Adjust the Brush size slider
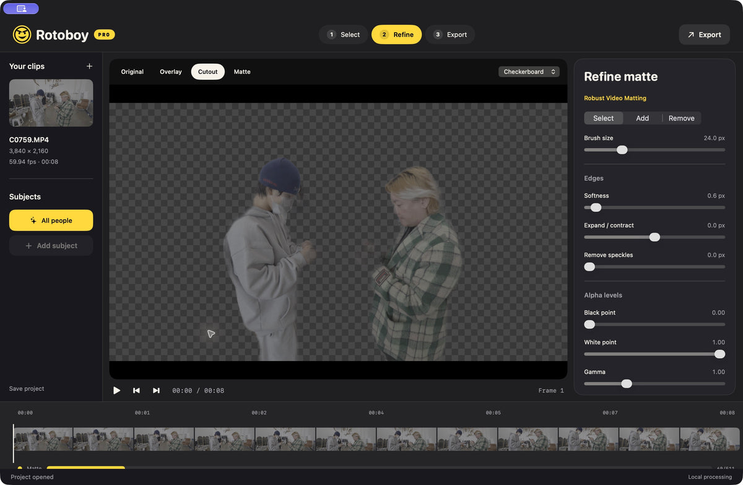 pos(654,150)
